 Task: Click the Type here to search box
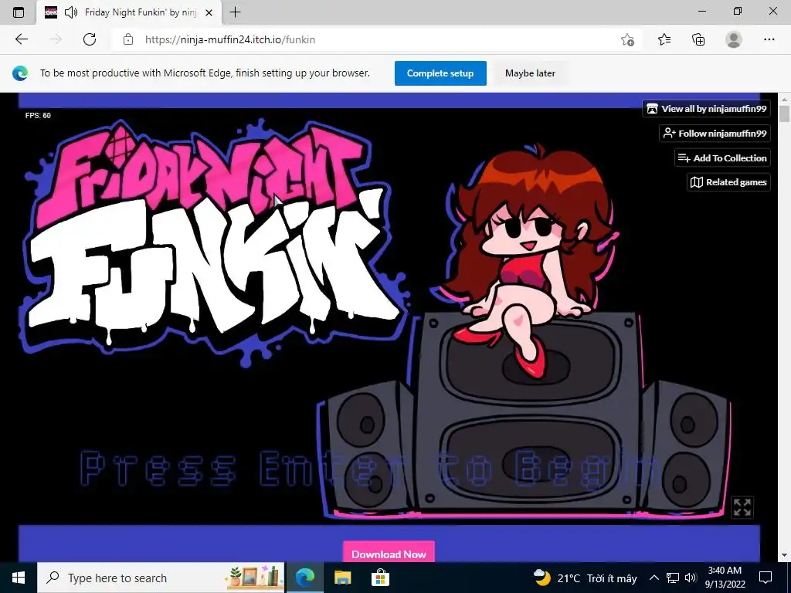161,578
